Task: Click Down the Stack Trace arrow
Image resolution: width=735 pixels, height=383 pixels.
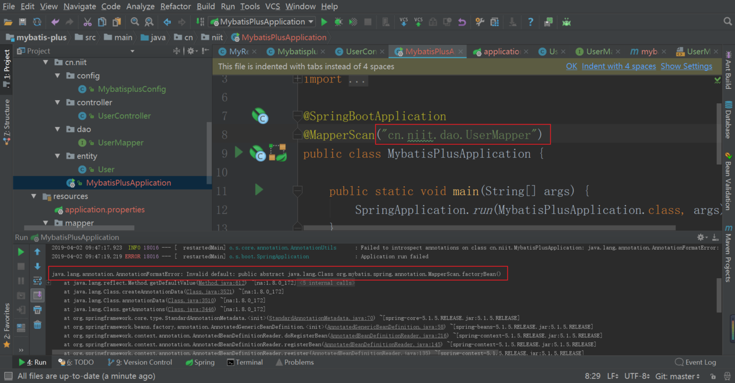Action: tap(37, 266)
